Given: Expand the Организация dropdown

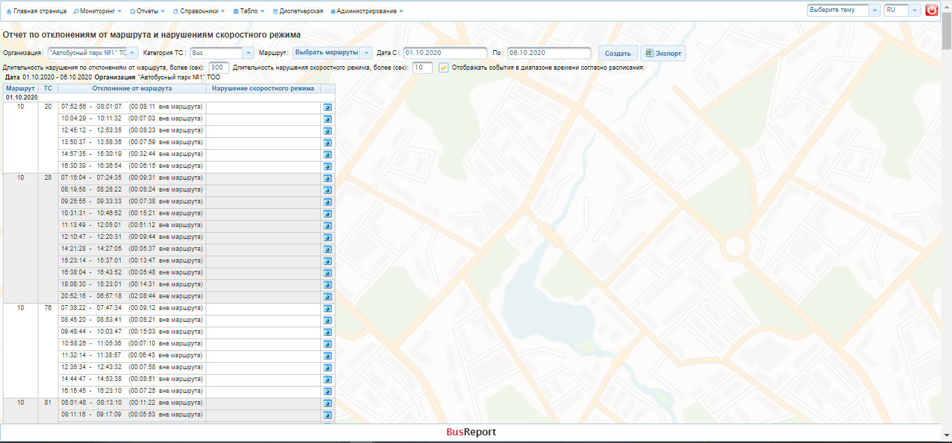Looking at the screenshot, I should [133, 53].
